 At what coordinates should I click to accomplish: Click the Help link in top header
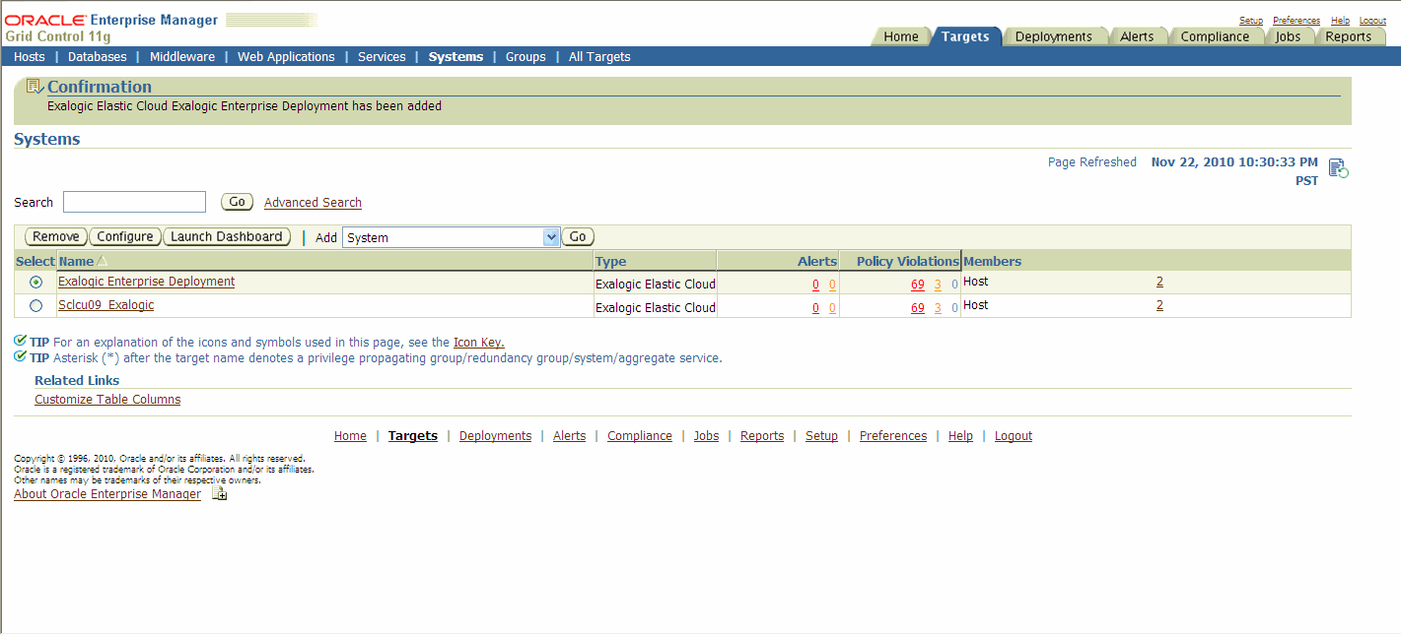(x=1340, y=21)
